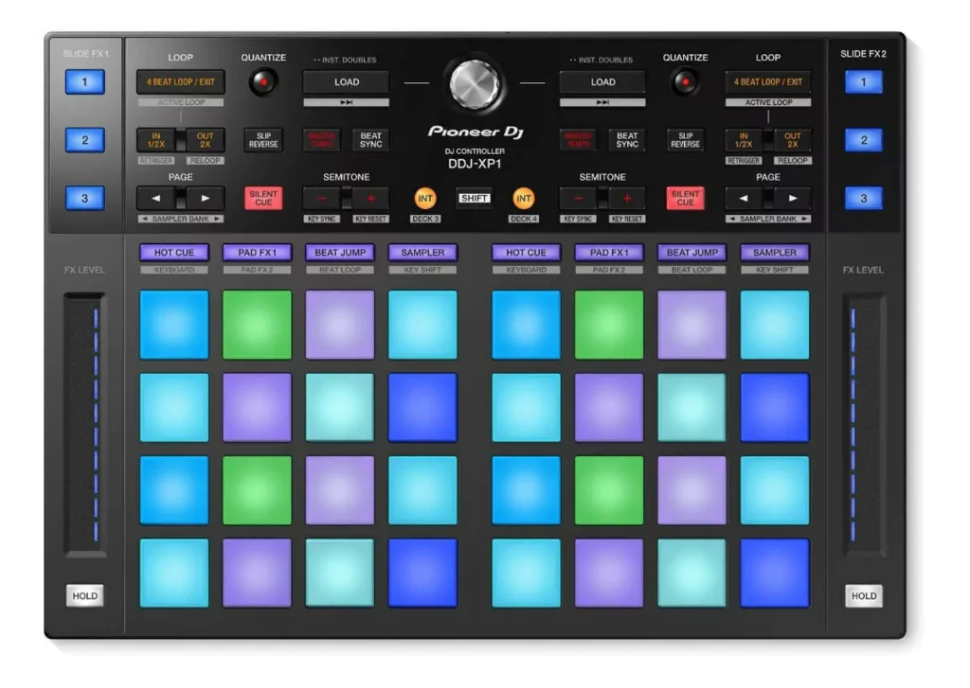The width and height of the screenshot is (970, 688).
Task: Tap the right deck PAGE back arrow
Action: point(744,199)
